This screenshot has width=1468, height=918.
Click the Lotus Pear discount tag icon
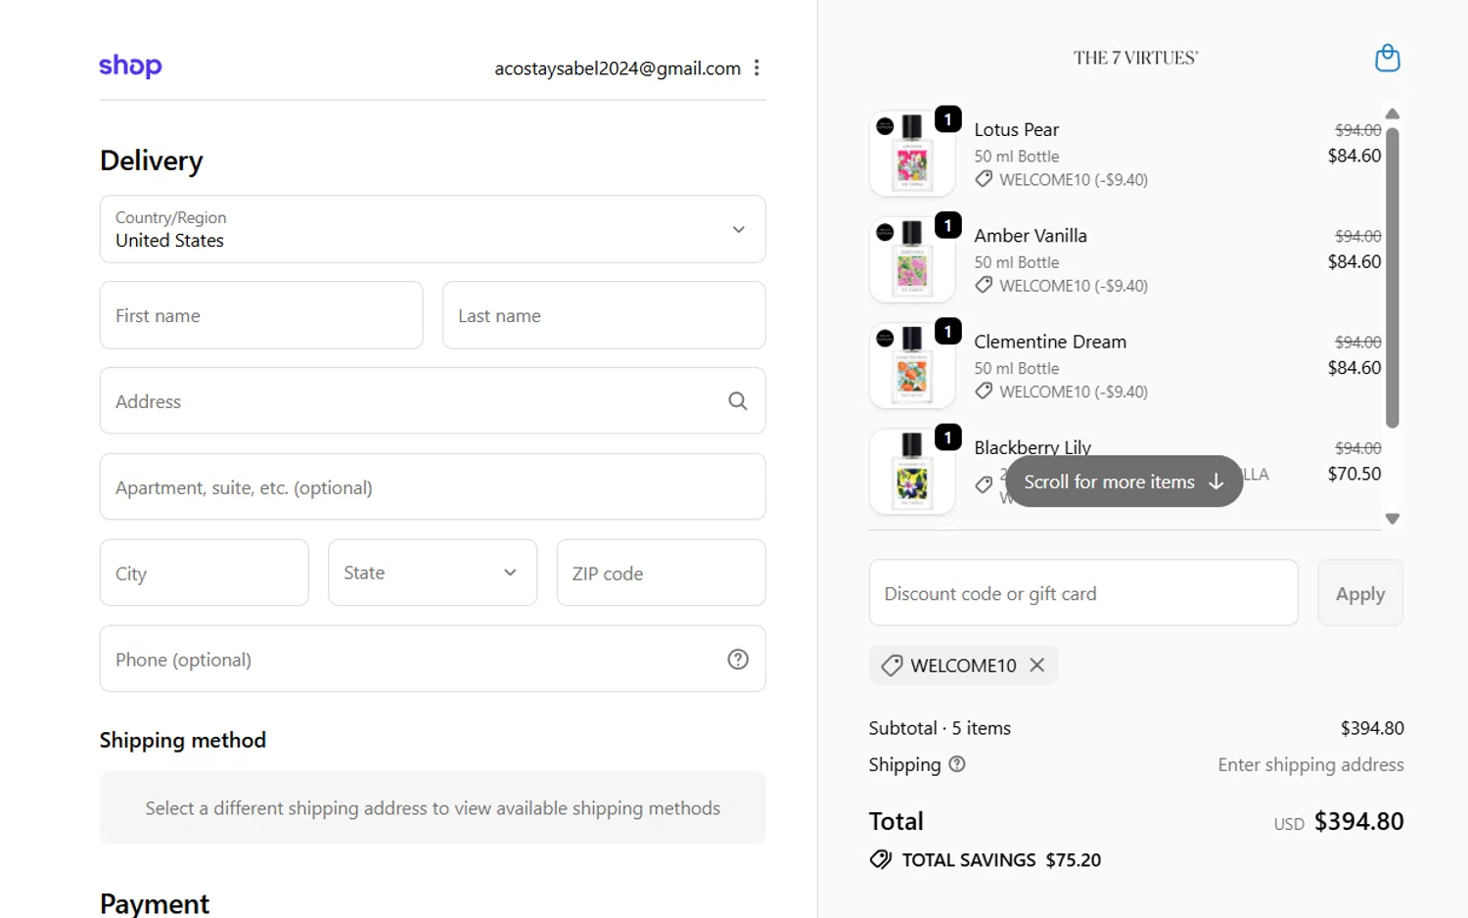tap(984, 179)
